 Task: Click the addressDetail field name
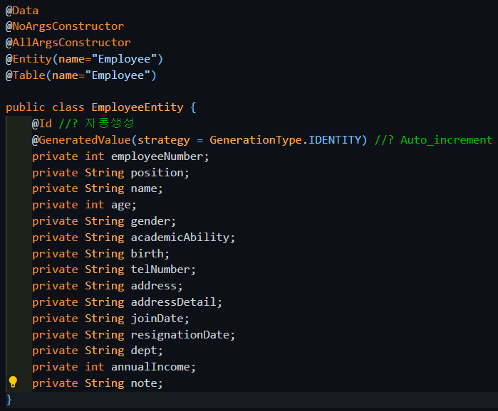click(173, 302)
